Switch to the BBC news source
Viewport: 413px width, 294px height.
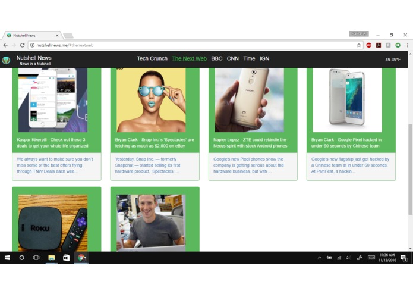pyautogui.click(x=217, y=58)
